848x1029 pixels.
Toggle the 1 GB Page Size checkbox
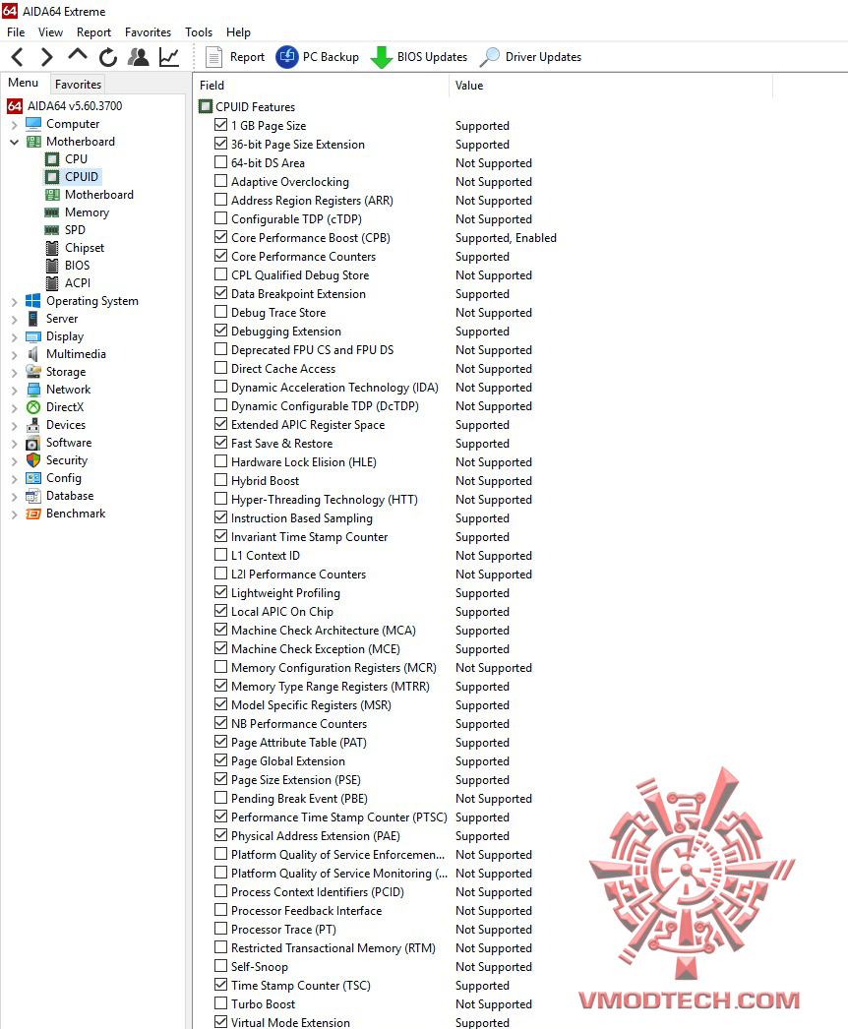pyautogui.click(x=221, y=125)
